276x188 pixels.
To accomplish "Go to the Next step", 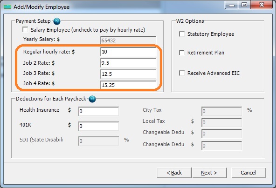I will click(x=209, y=173).
